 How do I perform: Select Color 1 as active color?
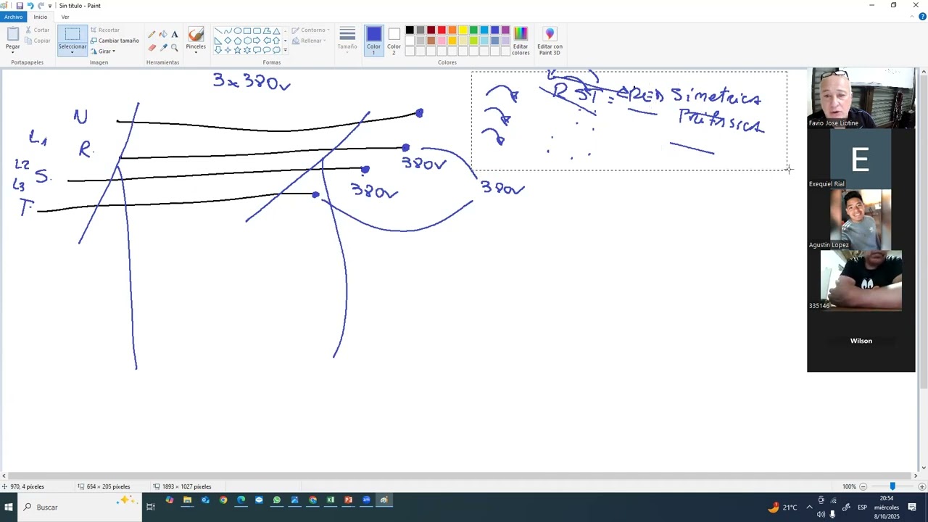point(373,41)
